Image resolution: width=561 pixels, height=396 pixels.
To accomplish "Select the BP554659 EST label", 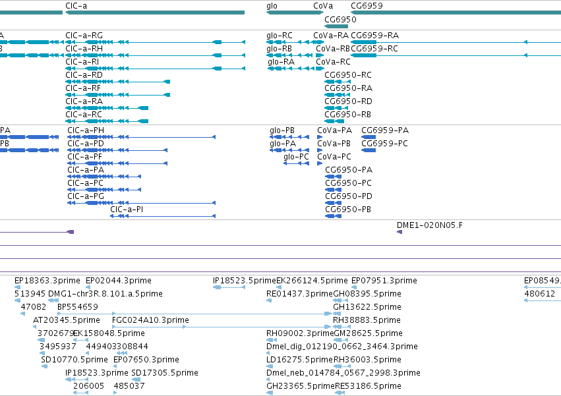I will [78, 307].
